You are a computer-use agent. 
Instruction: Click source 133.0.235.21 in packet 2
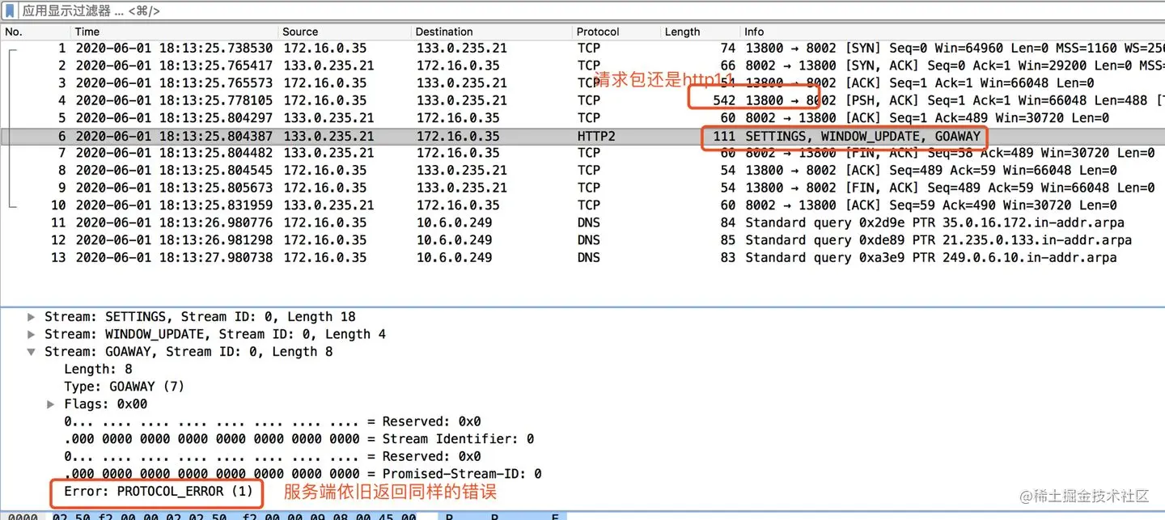(329, 66)
